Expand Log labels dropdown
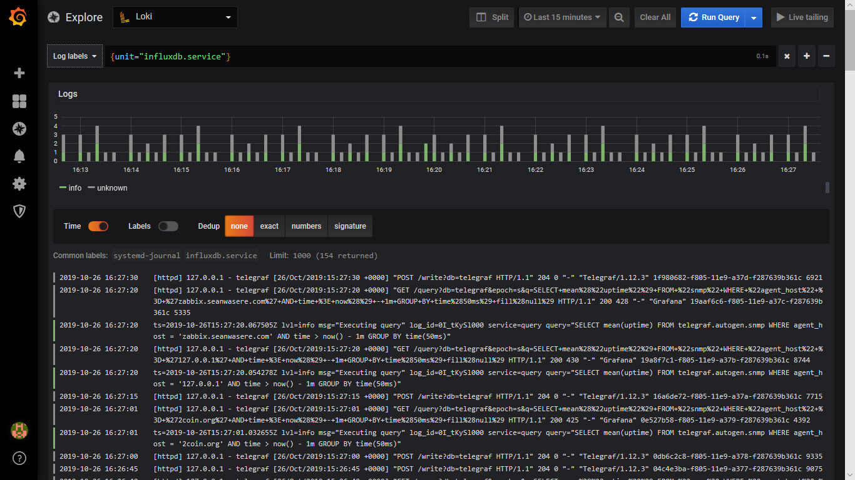Screen dimensions: 855x480 coord(74,56)
